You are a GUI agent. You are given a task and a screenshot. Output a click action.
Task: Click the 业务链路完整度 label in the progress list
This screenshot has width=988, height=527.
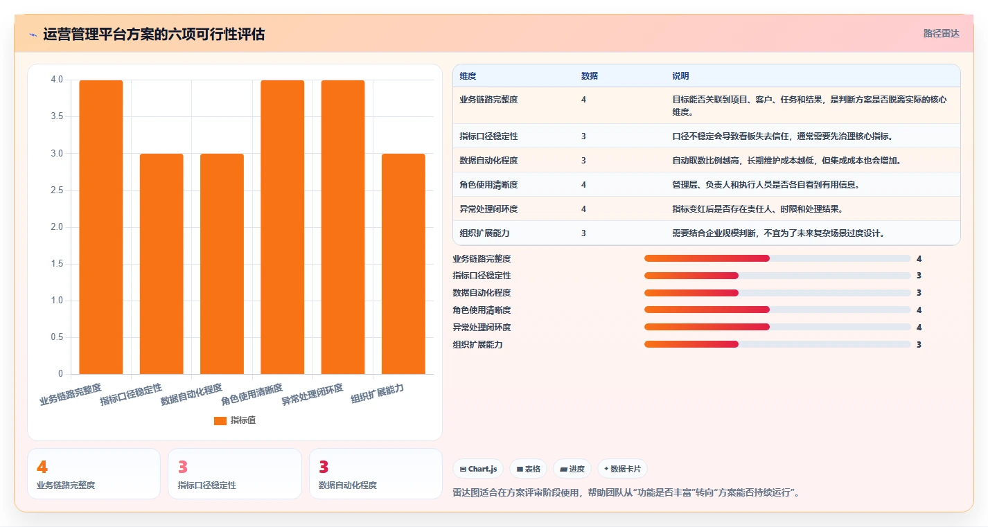coord(482,259)
